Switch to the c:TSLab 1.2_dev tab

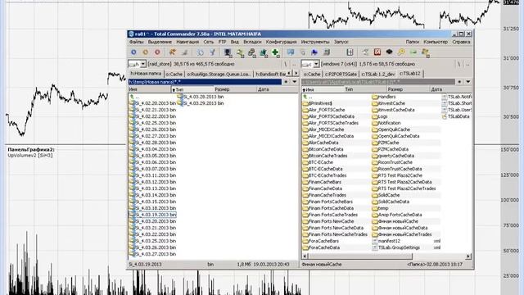(377, 74)
